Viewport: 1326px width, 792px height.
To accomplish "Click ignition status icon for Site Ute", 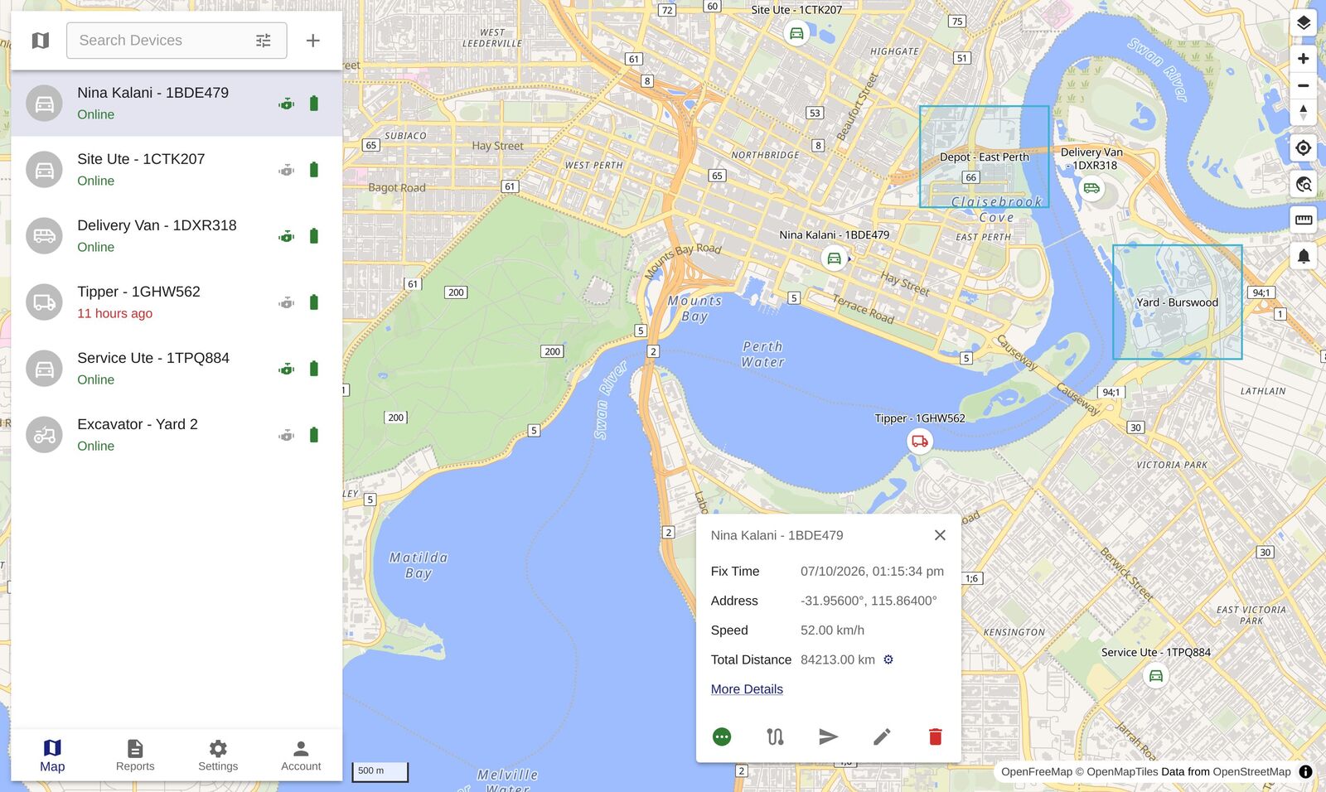I will pyautogui.click(x=287, y=170).
